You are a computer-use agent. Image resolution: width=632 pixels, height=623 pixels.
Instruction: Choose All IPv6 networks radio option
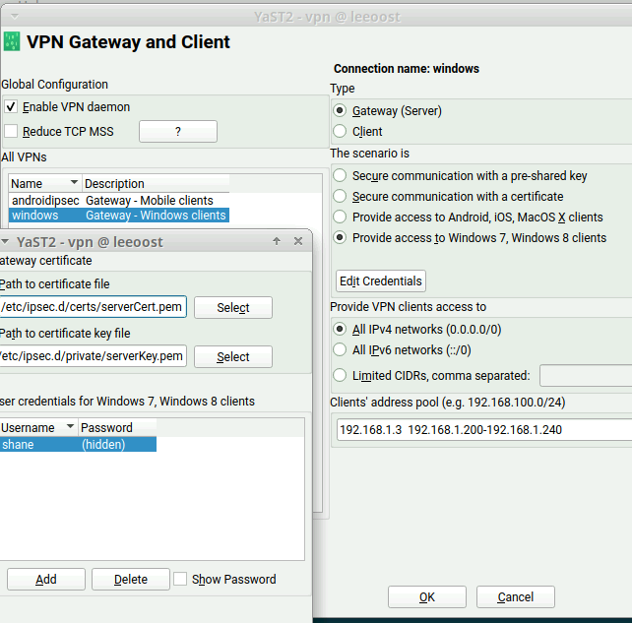(x=341, y=350)
